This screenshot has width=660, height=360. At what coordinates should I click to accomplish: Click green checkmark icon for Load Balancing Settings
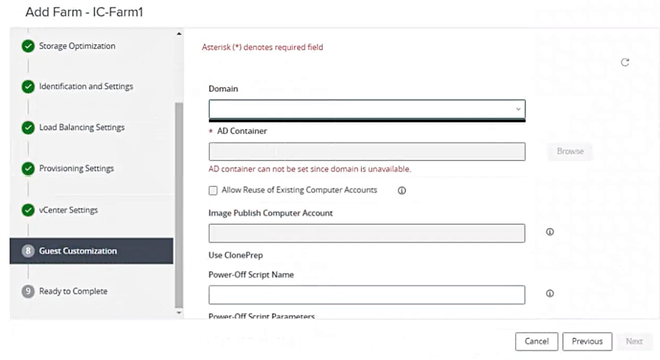(x=28, y=128)
